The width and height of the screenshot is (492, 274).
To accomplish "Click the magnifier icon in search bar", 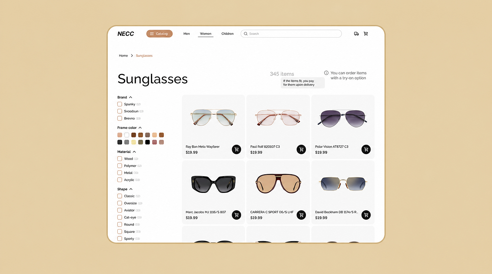I will (x=246, y=34).
